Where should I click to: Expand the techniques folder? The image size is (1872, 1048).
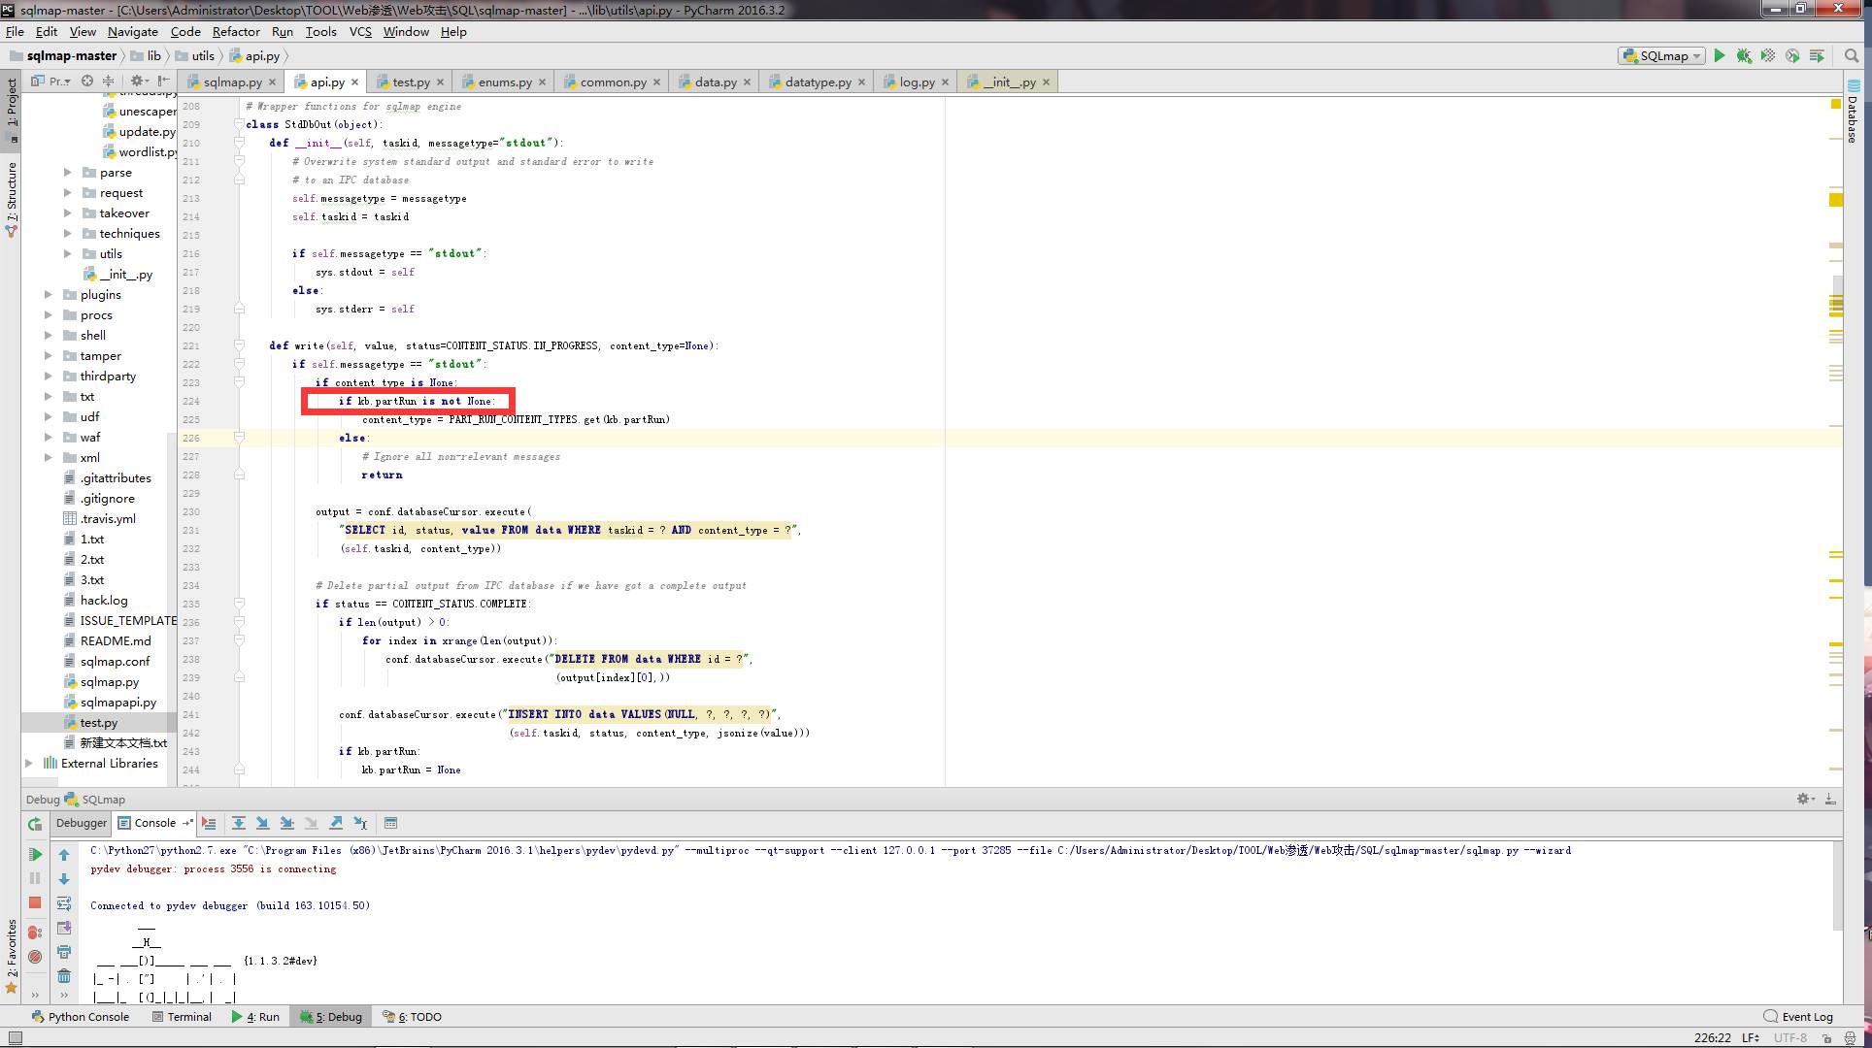pos(68,234)
